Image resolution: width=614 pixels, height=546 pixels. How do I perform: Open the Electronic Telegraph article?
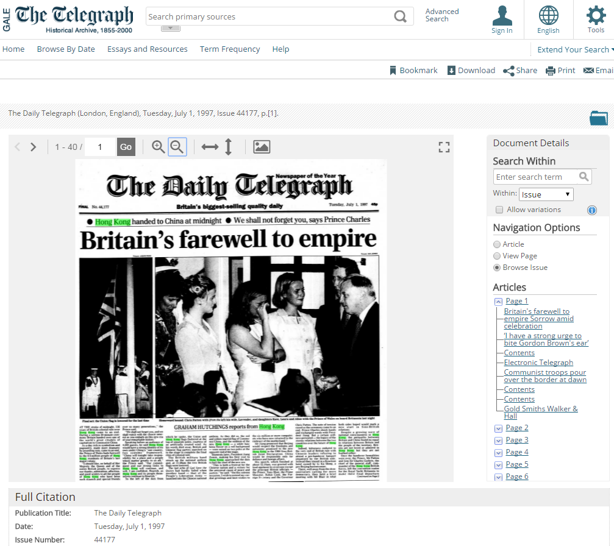[538, 363]
